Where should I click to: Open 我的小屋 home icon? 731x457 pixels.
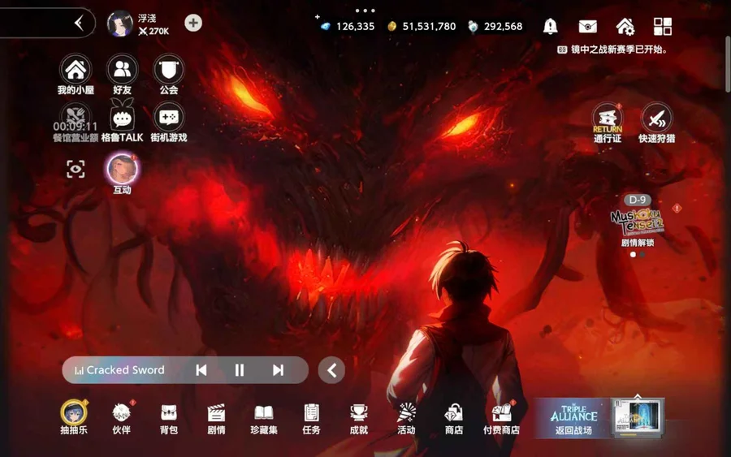[76, 71]
